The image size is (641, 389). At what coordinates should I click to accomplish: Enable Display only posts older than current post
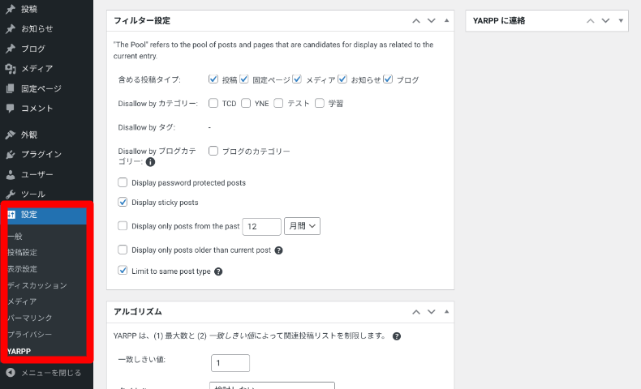pyautogui.click(x=123, y=250)
